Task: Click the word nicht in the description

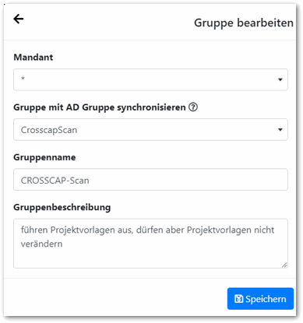Action: [x=264, y=230]
